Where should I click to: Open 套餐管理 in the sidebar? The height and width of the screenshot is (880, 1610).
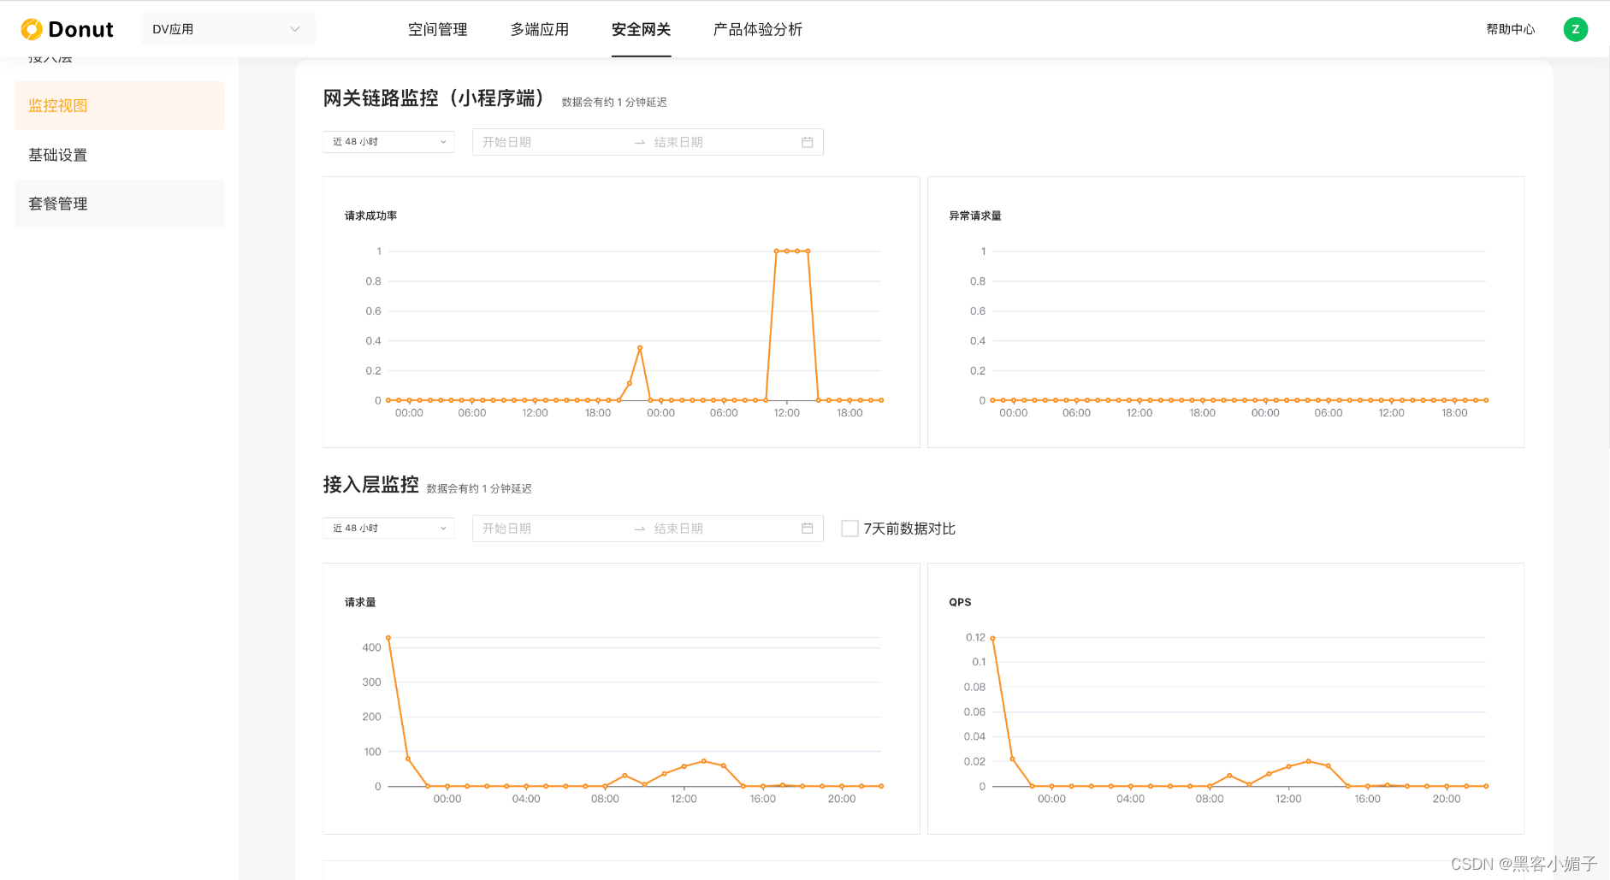120,204
